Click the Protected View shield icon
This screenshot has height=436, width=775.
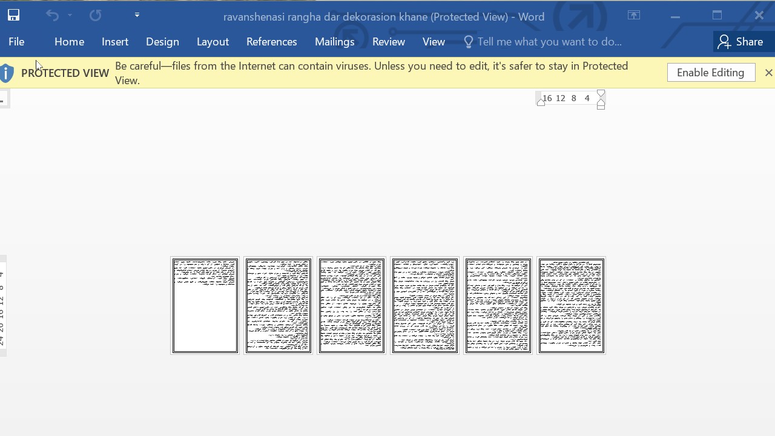click(x=7, y=73)
